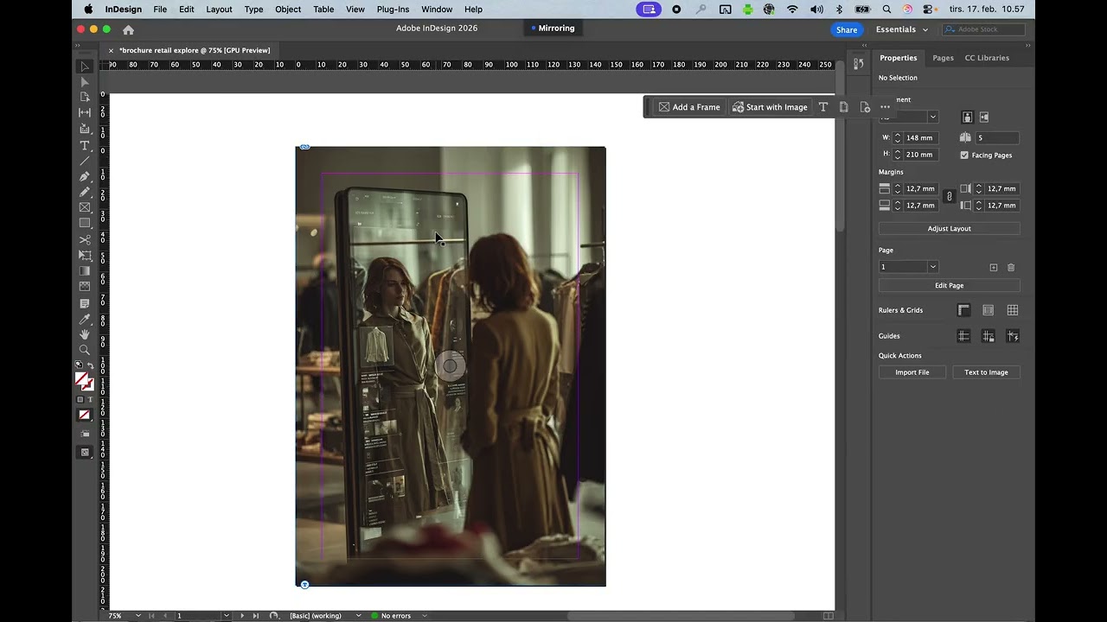Viewport: 1107px width, 622px height.
Task: Click the Fill color swatch
Action: (x=81, y=378)
